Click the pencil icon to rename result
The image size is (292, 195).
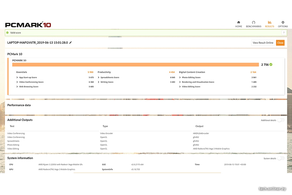tap(70, 43)
